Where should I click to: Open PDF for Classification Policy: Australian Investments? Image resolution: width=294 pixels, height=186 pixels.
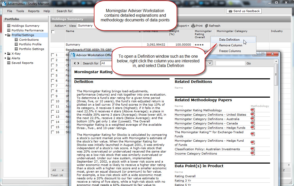(253, 149)
